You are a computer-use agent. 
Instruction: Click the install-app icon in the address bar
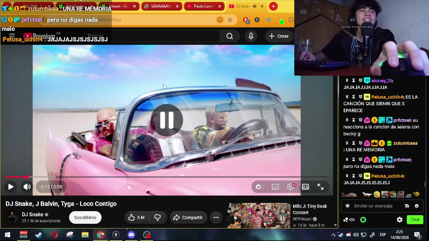pos(220,20)
